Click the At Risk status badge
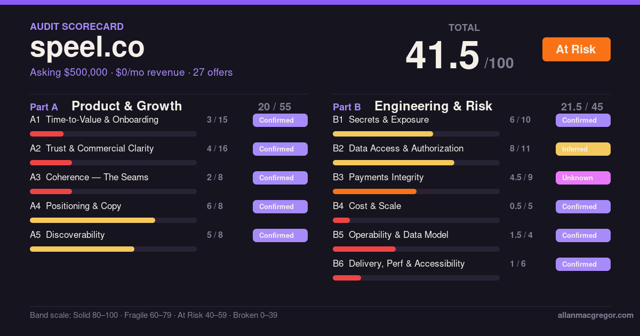This screenshot has height=336, width=640. coord(577,50)
